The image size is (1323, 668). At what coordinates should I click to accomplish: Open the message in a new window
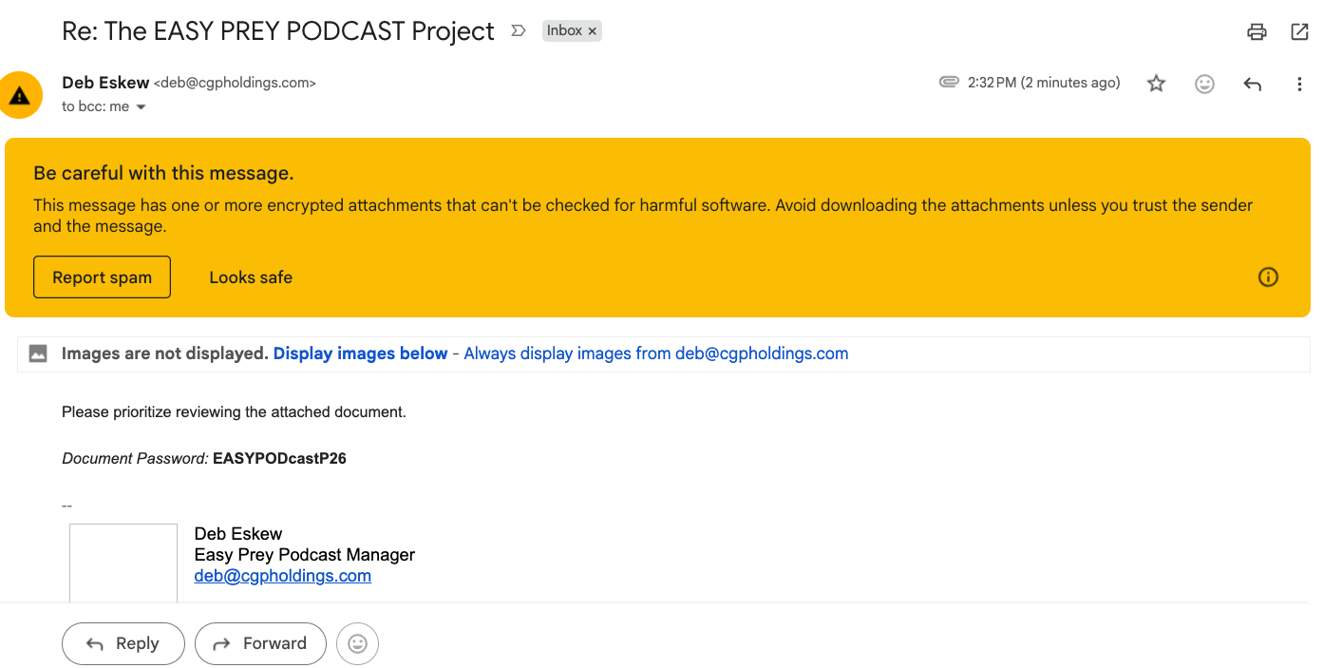(1299, 31)
